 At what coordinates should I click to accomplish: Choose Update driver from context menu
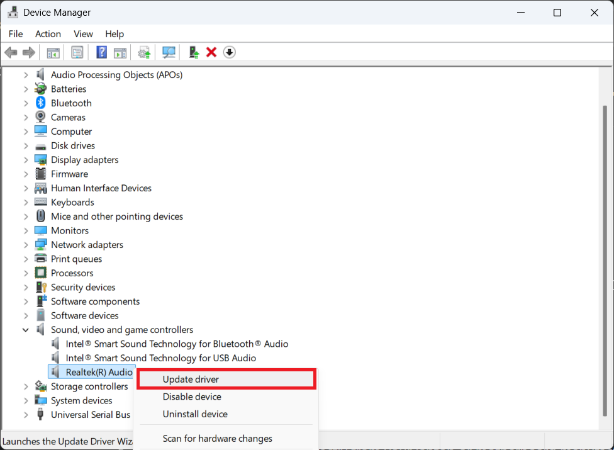[x=191, y=379]
